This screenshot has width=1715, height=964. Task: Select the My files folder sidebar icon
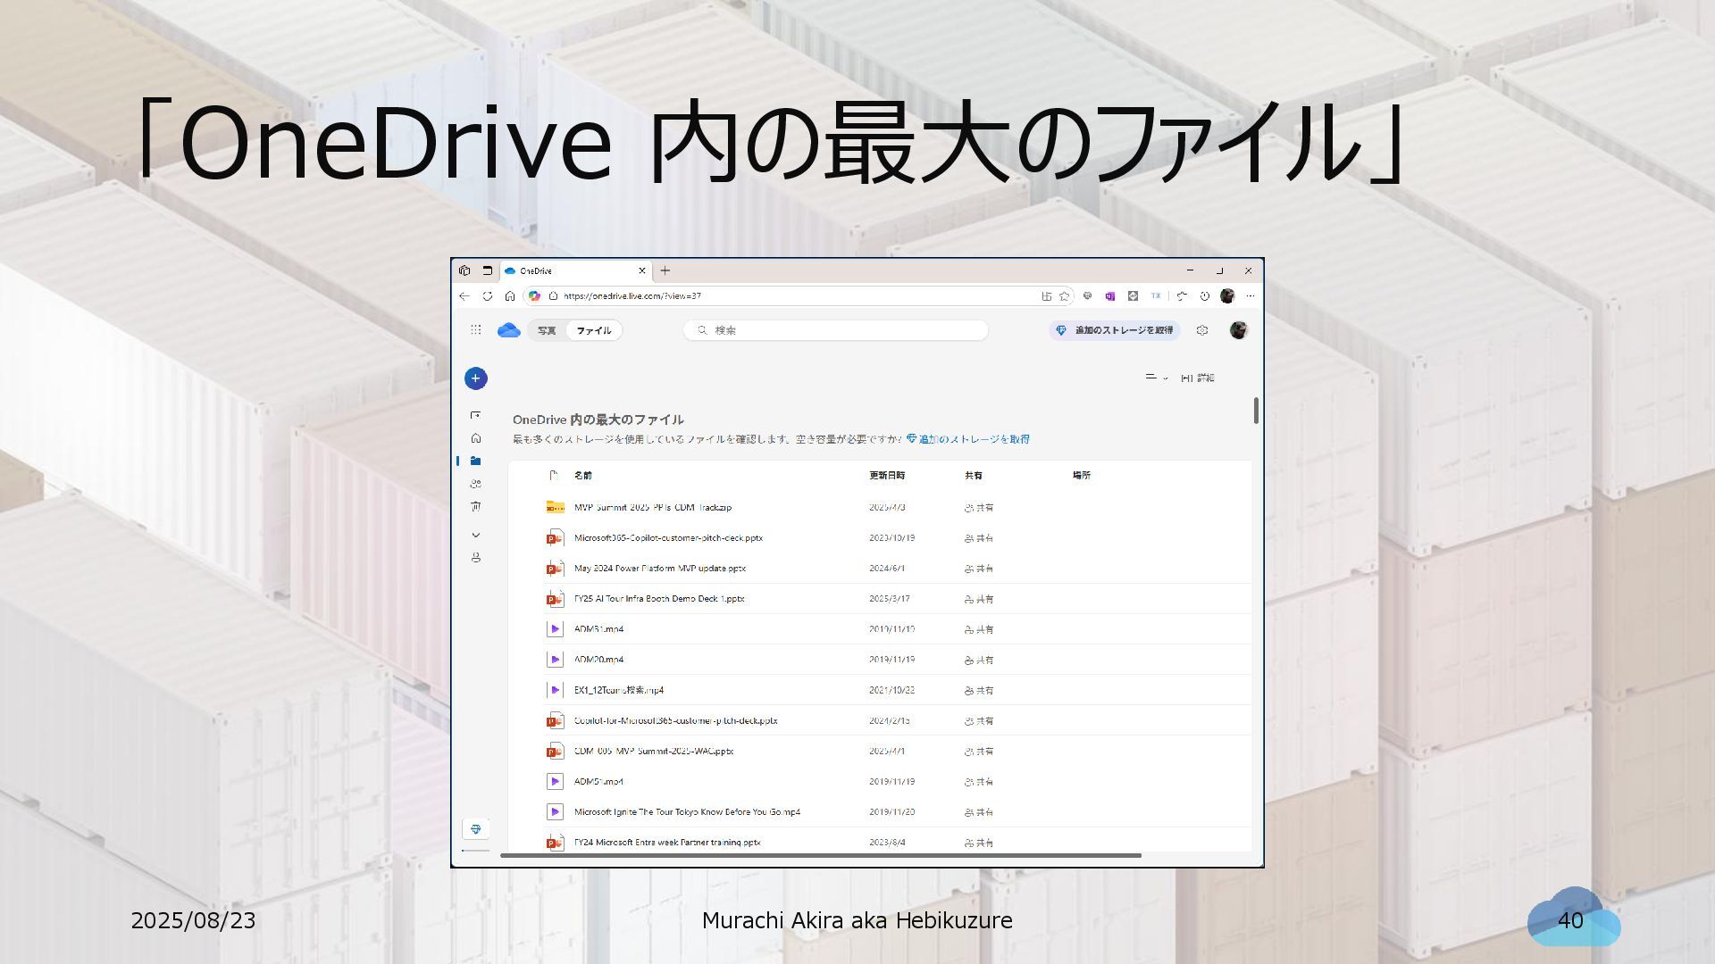(476, 461)
